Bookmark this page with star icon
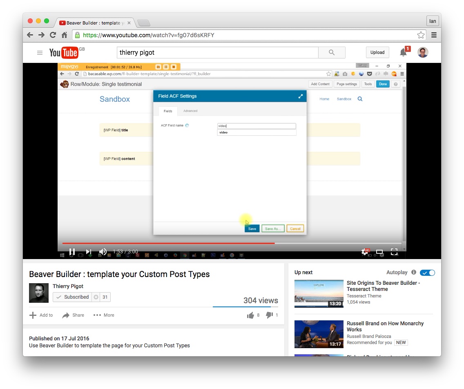 [x=421, y=35]
